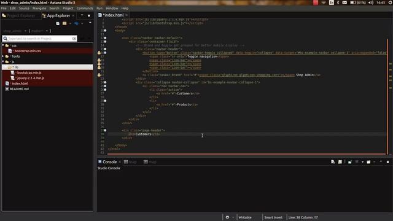Click the blue App Explorer toolbar icon
The image size is (393, 221).
click(76, 23)
